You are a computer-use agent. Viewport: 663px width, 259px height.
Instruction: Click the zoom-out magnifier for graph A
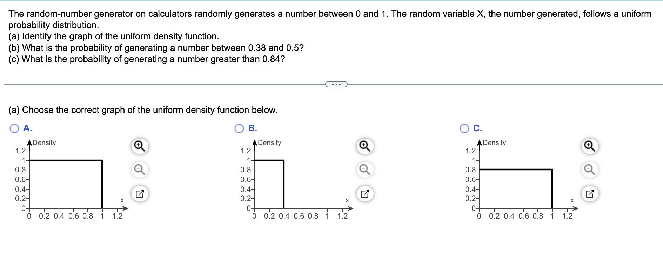(139, 169)
